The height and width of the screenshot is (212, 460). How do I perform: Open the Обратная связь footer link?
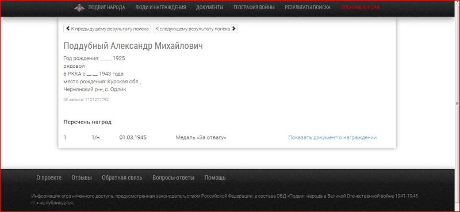[x=122, y=178]
